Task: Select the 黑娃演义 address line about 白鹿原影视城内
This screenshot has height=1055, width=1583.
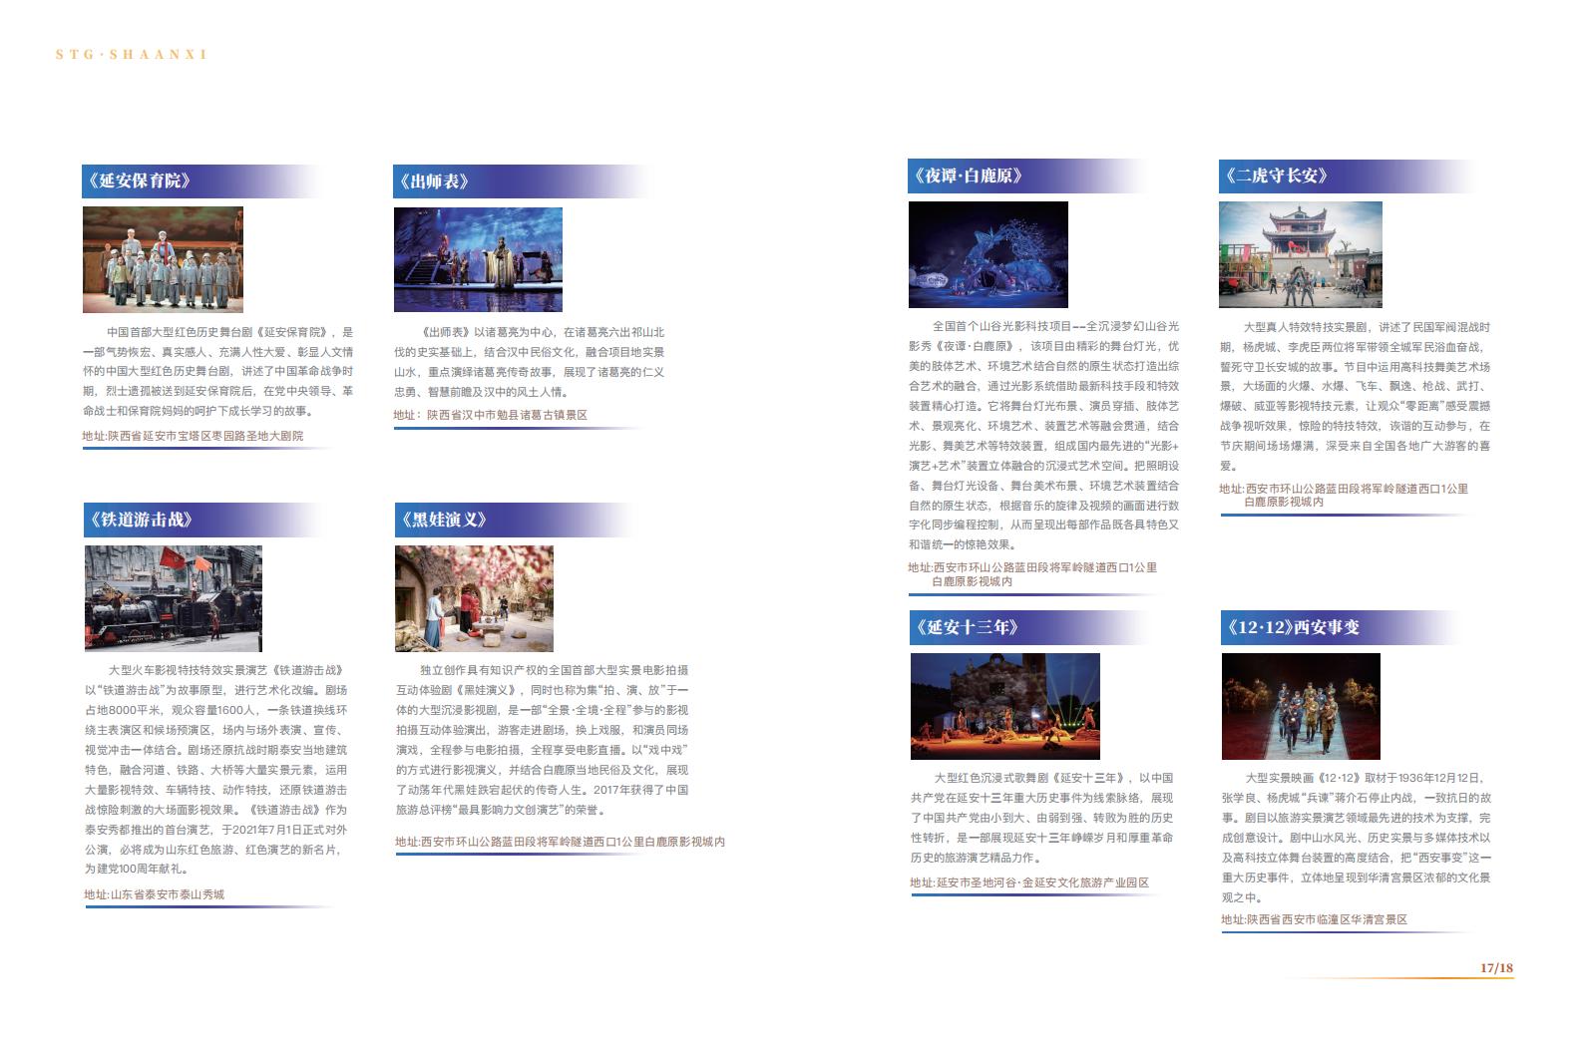Action: click(x=560, y=842)
